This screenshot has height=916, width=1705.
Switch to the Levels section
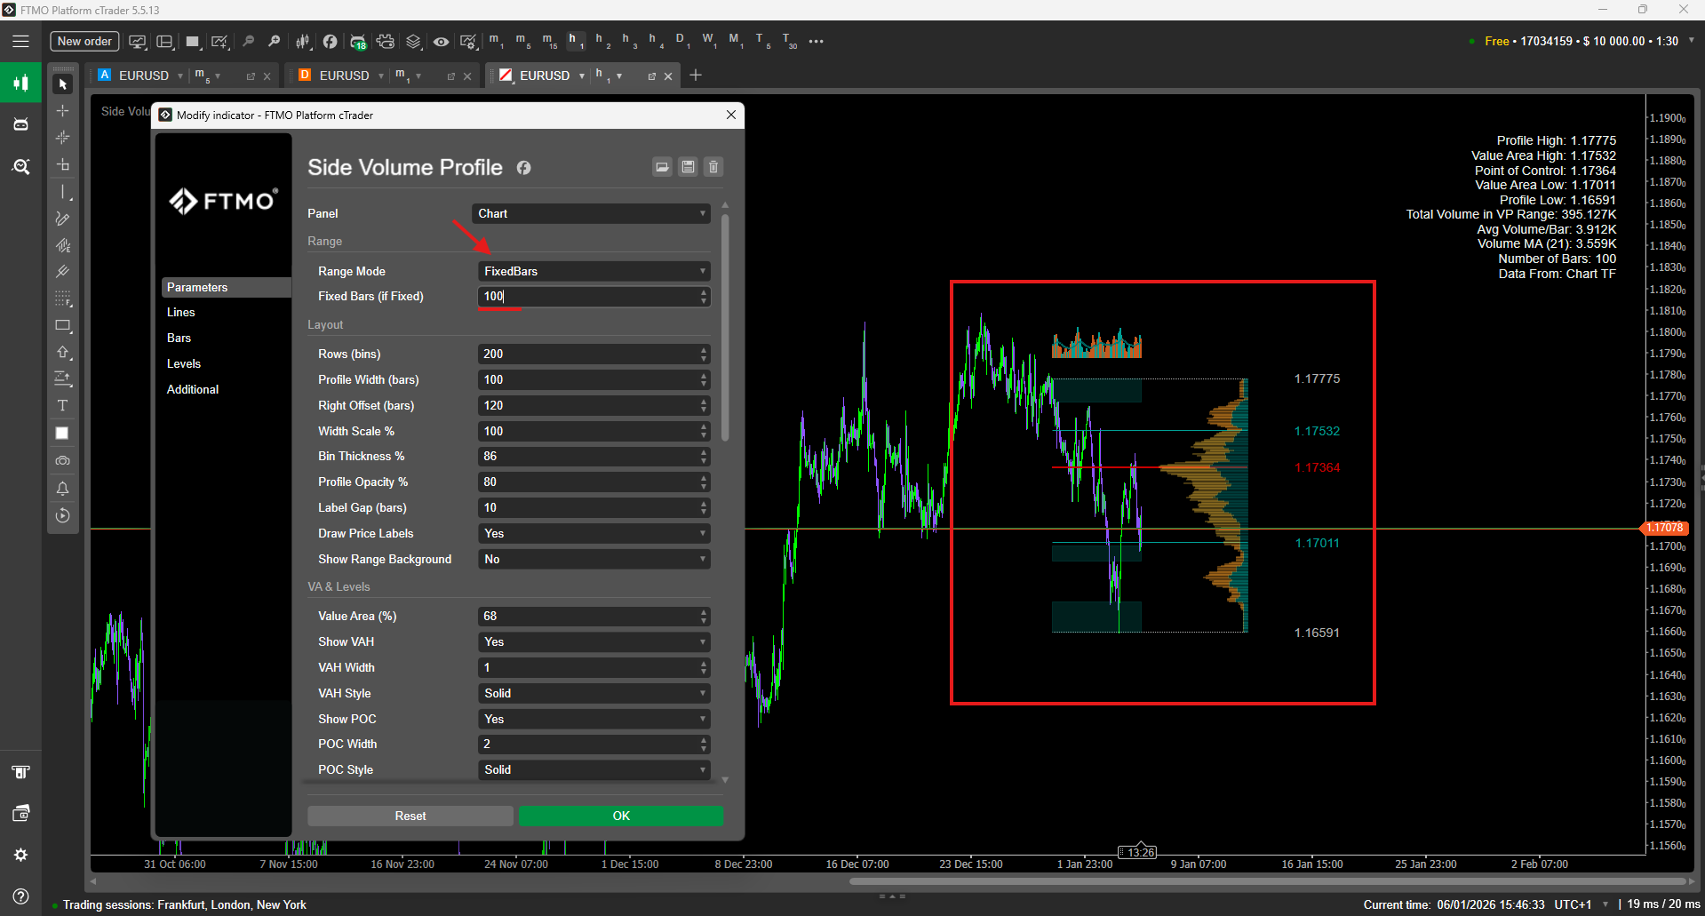tap(184, 364)
